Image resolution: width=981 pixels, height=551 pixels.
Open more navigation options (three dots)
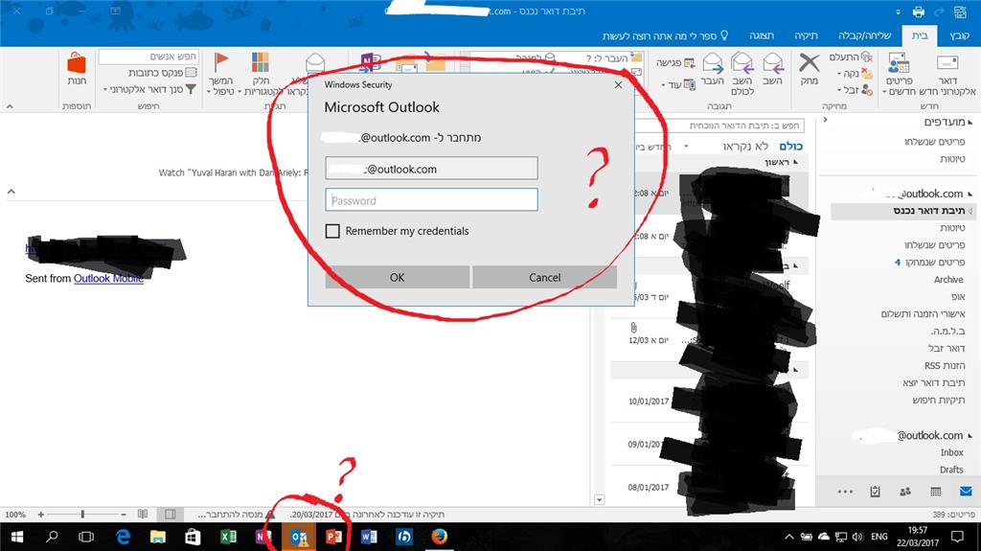click(845, 492)
